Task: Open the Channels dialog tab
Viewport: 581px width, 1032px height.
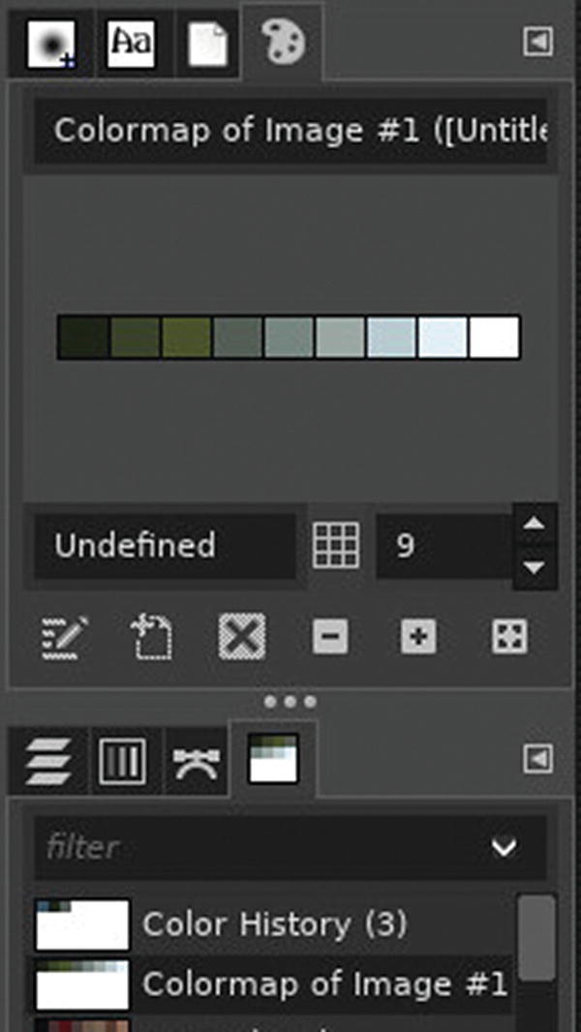Action: click(x=118, y=759)
